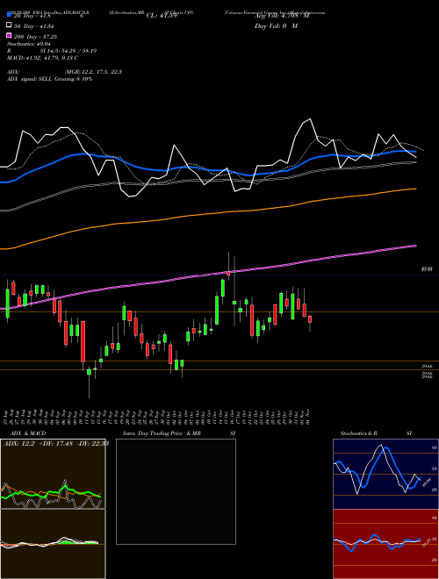
Task: Click the 'ADX & MACD' panel title
Action: 28,433
